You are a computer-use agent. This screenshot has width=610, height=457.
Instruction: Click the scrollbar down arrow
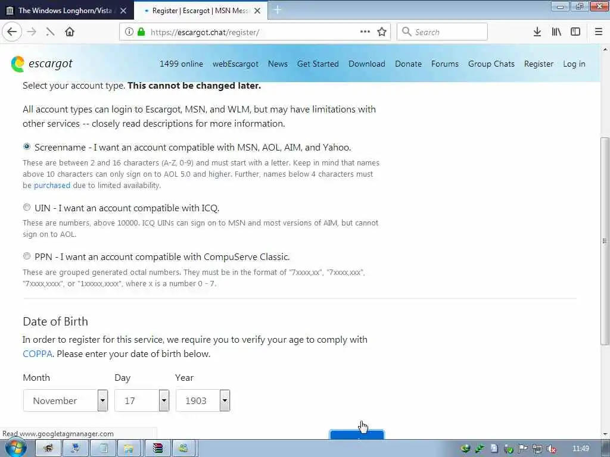[605, 434]
